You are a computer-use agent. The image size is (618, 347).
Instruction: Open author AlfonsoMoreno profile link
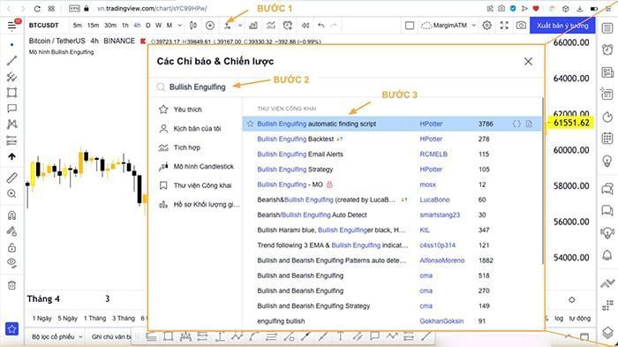tap(441, 260)
